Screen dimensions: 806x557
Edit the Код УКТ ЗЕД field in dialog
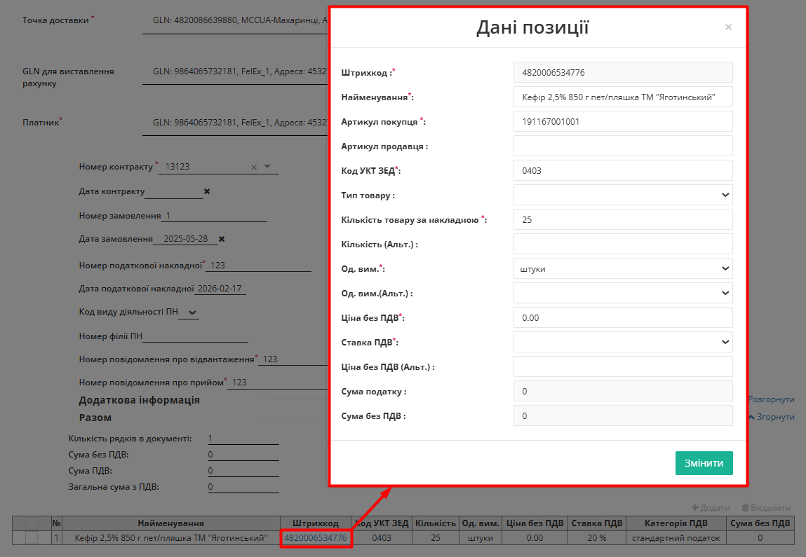[623, 170]
